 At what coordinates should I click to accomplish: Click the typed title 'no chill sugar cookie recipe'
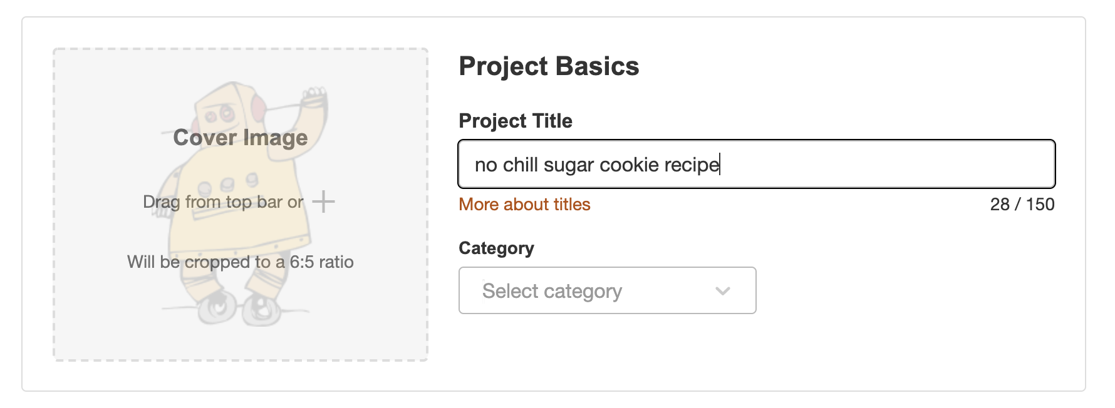pos(596,165)
